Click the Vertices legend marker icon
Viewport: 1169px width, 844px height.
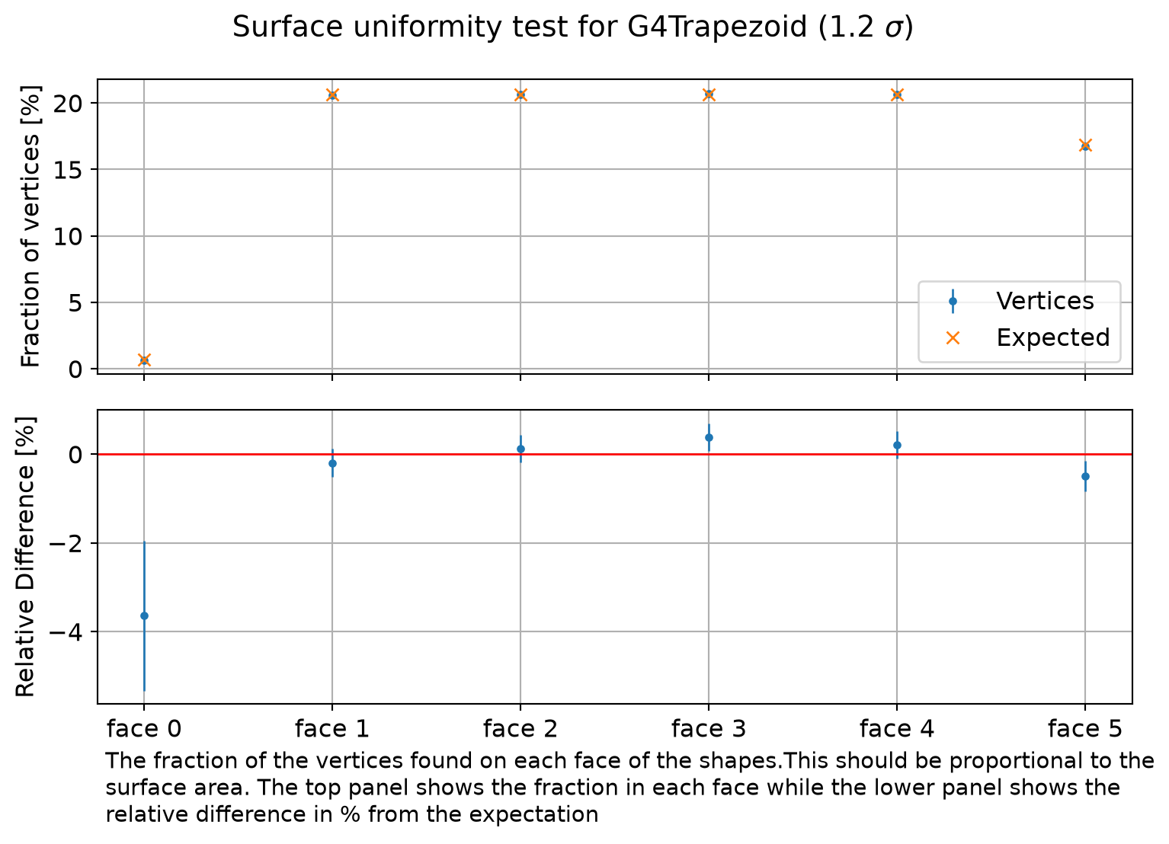953,301
